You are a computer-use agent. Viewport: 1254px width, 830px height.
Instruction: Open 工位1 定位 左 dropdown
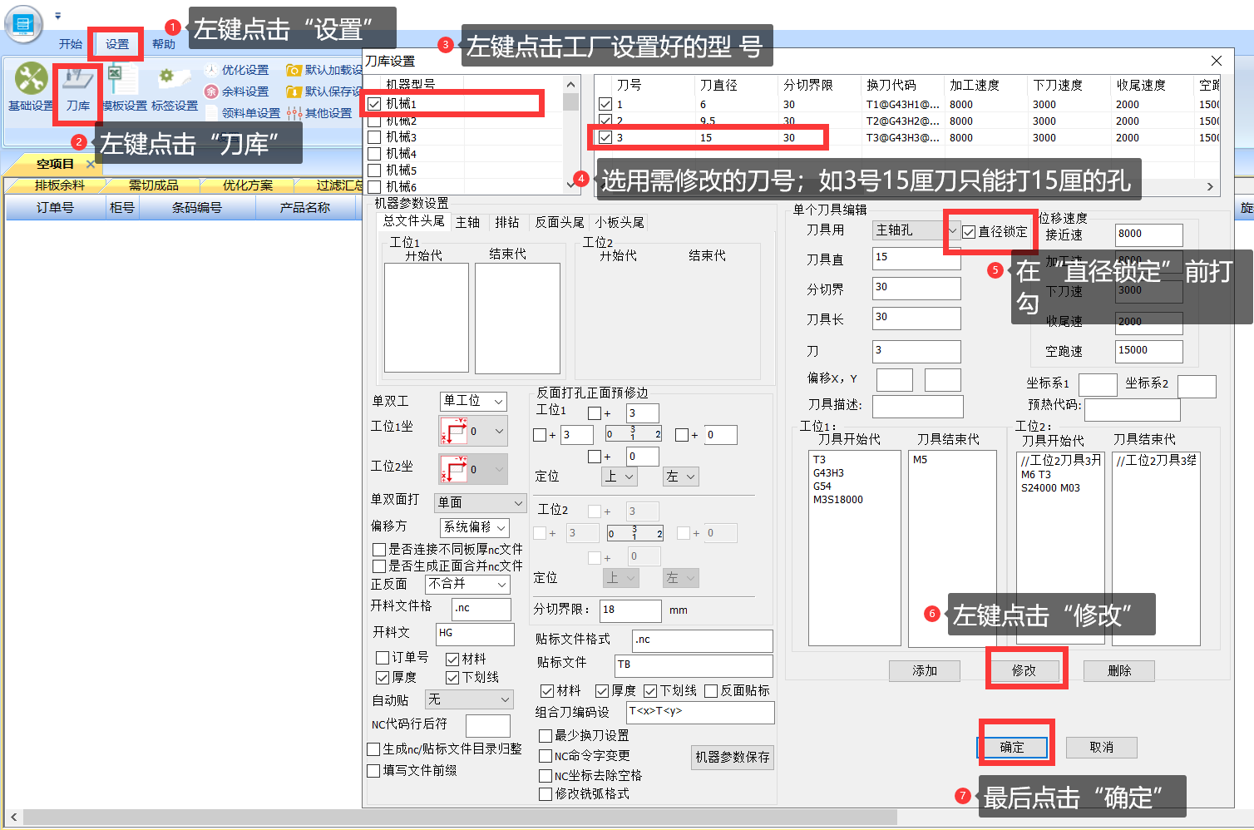point(680,477)
